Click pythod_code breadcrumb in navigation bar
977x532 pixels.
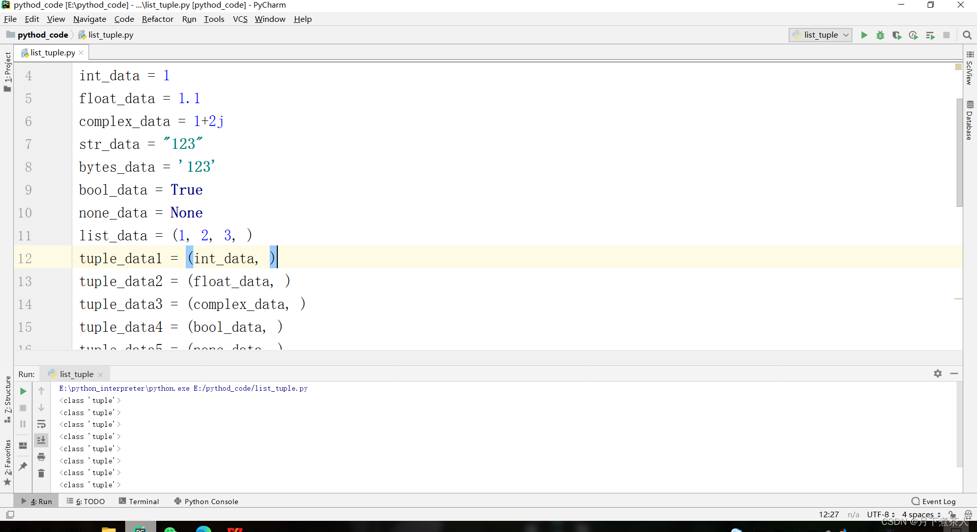tap(37, 35)
